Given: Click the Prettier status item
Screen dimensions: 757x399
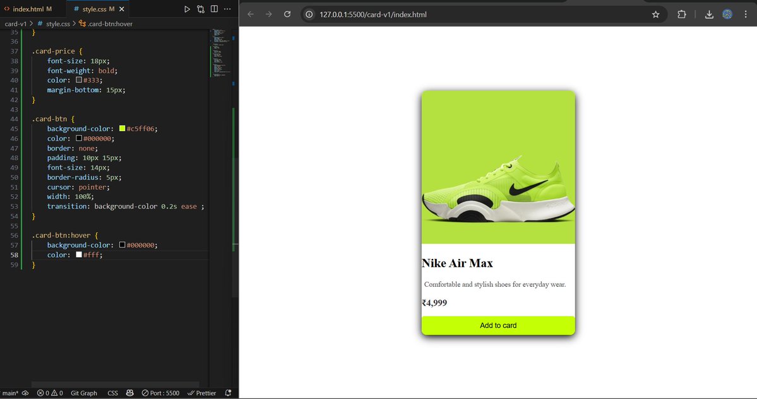Looking at the screenshot, I should pyautogui.click(x=202, y=393).
